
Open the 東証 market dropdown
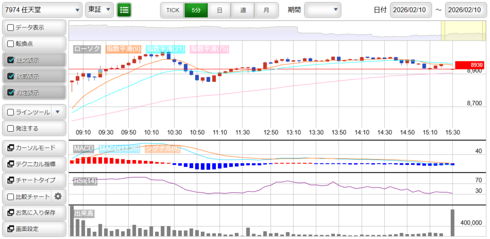(x=100, y=10)
